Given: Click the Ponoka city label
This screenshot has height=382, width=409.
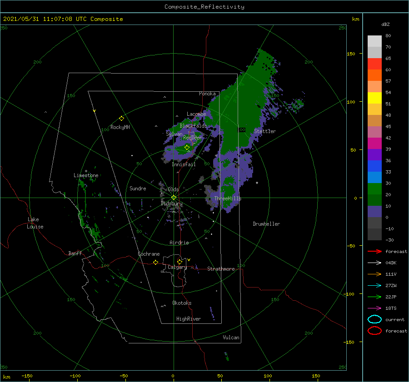Looking at the screenshot, I should point(207,94).
